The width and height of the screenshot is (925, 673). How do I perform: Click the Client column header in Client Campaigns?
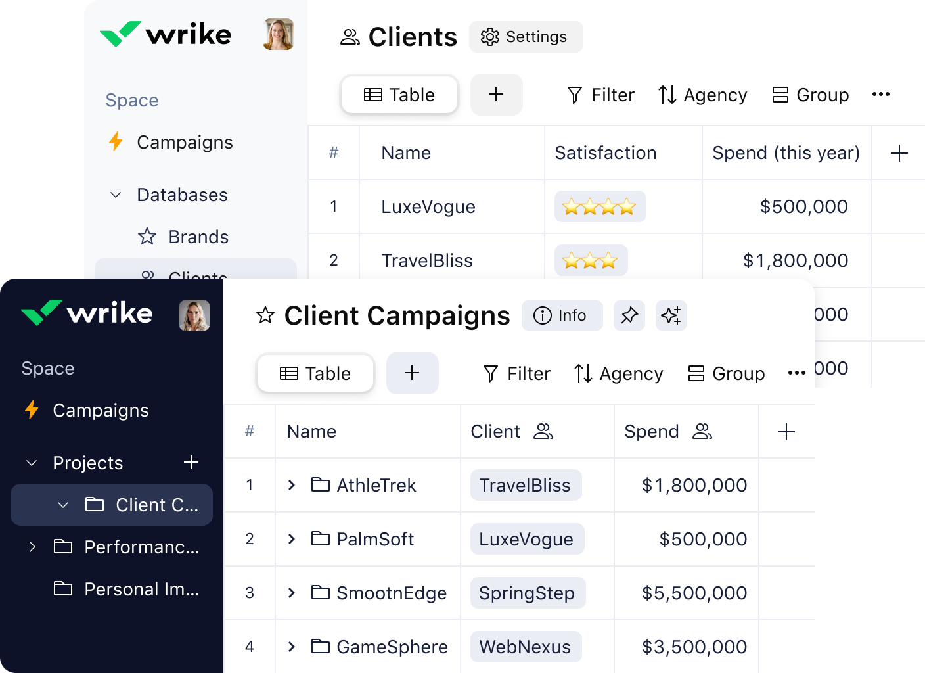537,432
